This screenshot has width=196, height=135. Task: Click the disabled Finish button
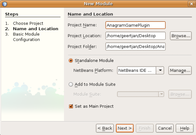[x=145, y=128]
